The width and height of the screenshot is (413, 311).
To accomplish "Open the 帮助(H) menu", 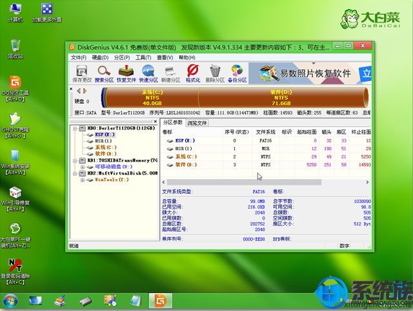I will click(186, 57).
